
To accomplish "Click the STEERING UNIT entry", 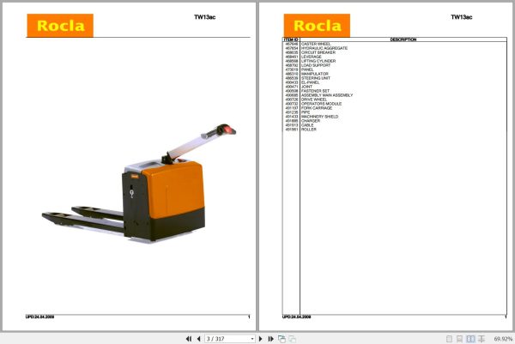I will 316,78.
